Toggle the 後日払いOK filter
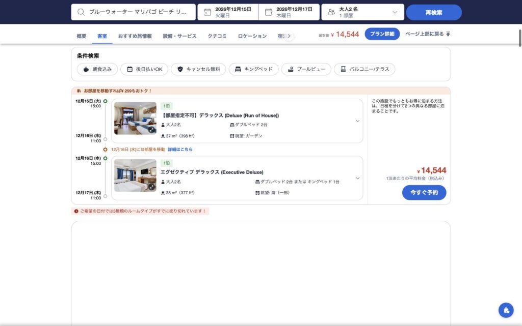The width and height of the screenshot is (522, 326). [x=144, y=69]
